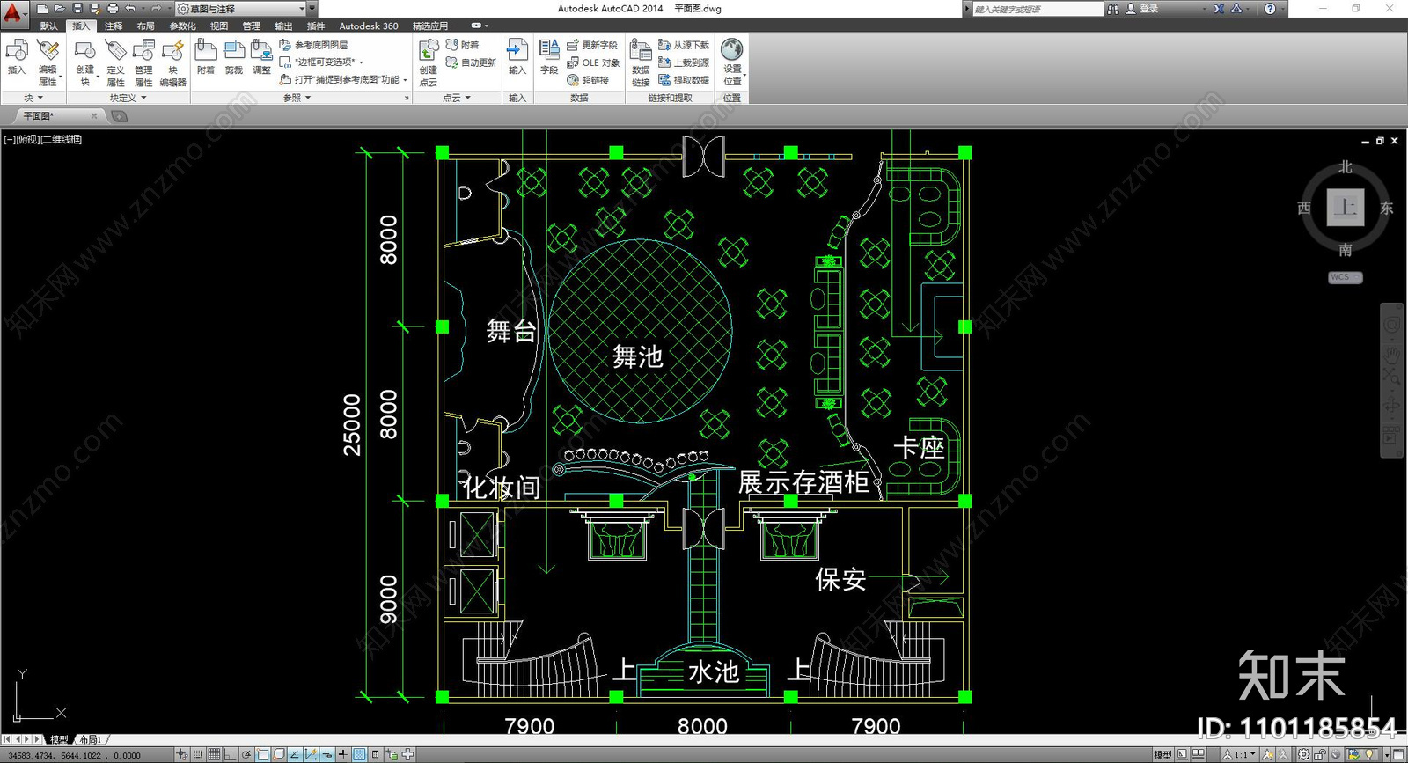Toggle Polar tracking in the status bar
Screen dimensions: 1408x763
(x=246, y=754)
